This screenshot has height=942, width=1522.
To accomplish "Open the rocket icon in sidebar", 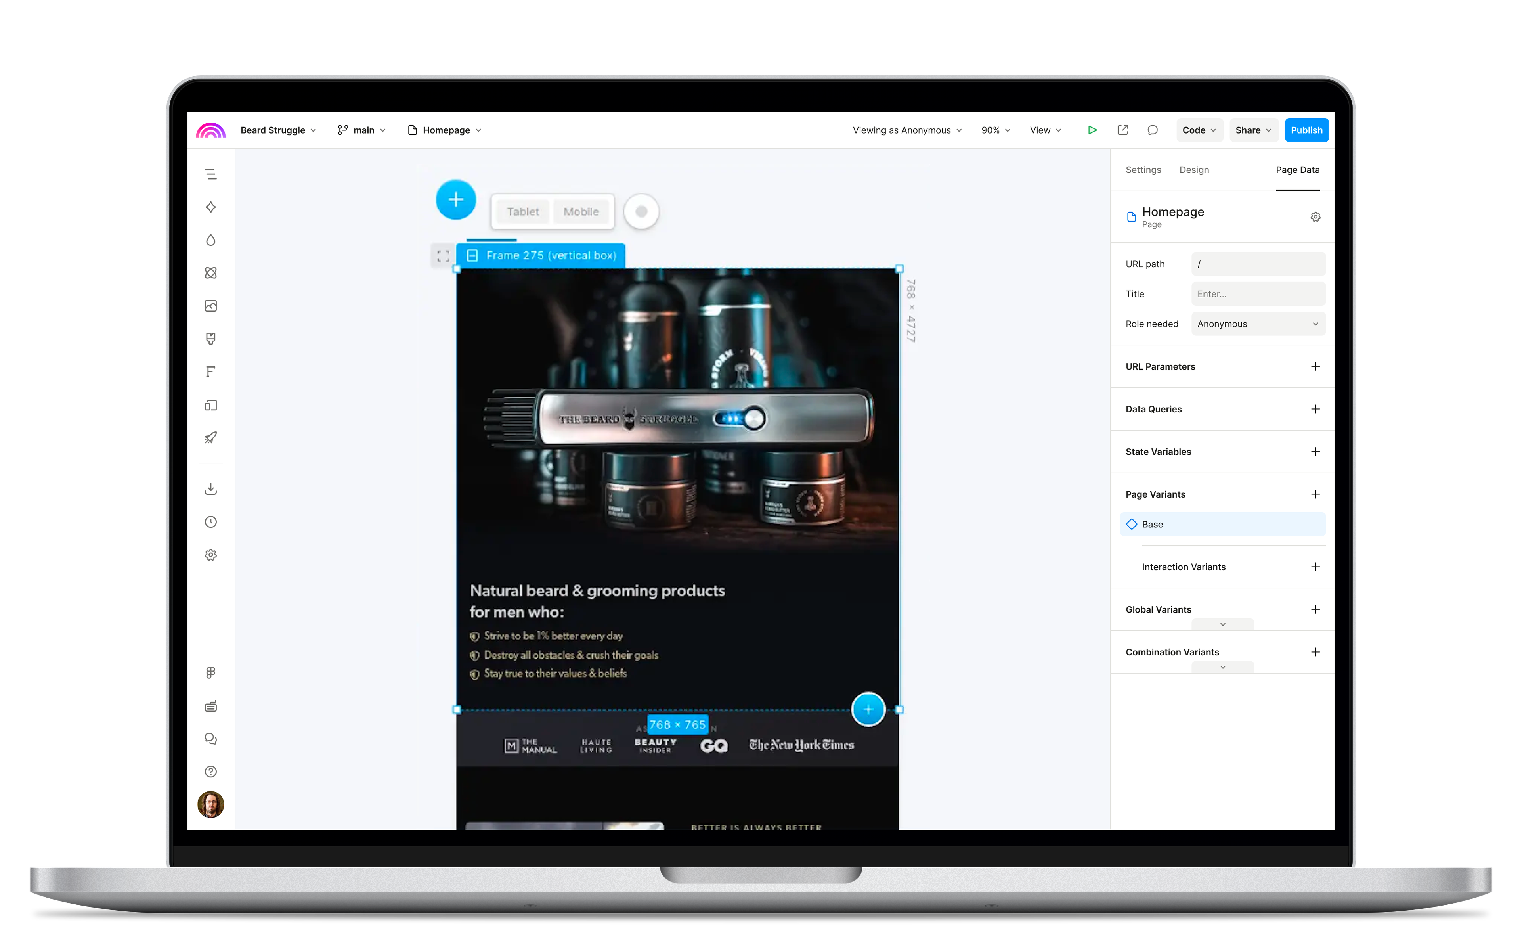I will pos(210,438).
